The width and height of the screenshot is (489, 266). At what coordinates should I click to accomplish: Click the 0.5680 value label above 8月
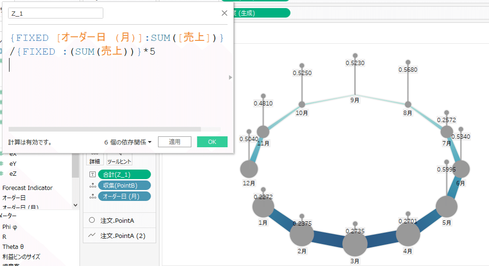(x=408, y=70)
